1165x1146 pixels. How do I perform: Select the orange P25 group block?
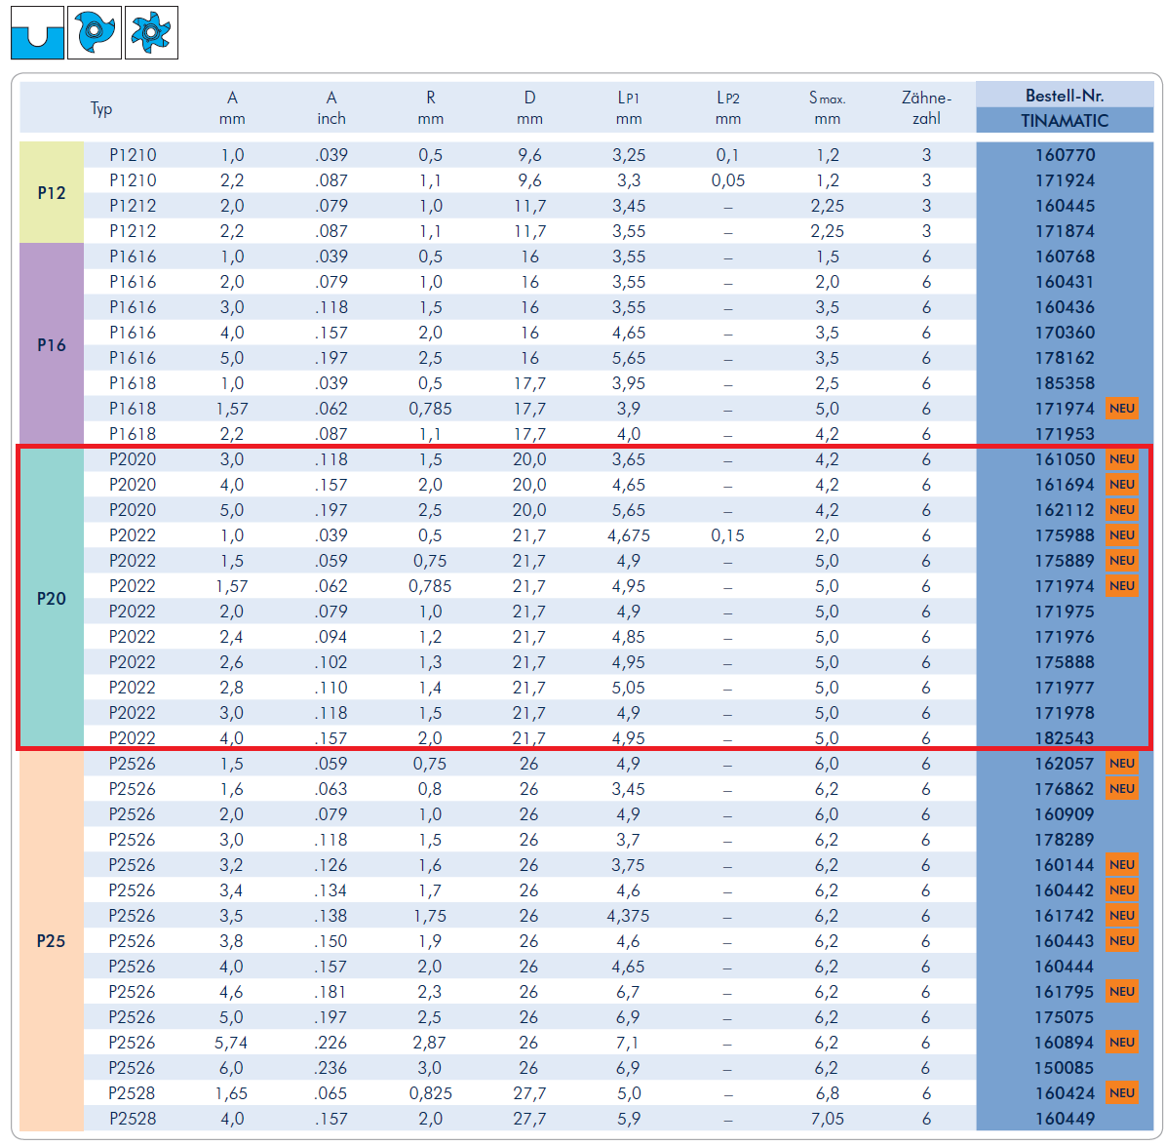click(52, 941)
